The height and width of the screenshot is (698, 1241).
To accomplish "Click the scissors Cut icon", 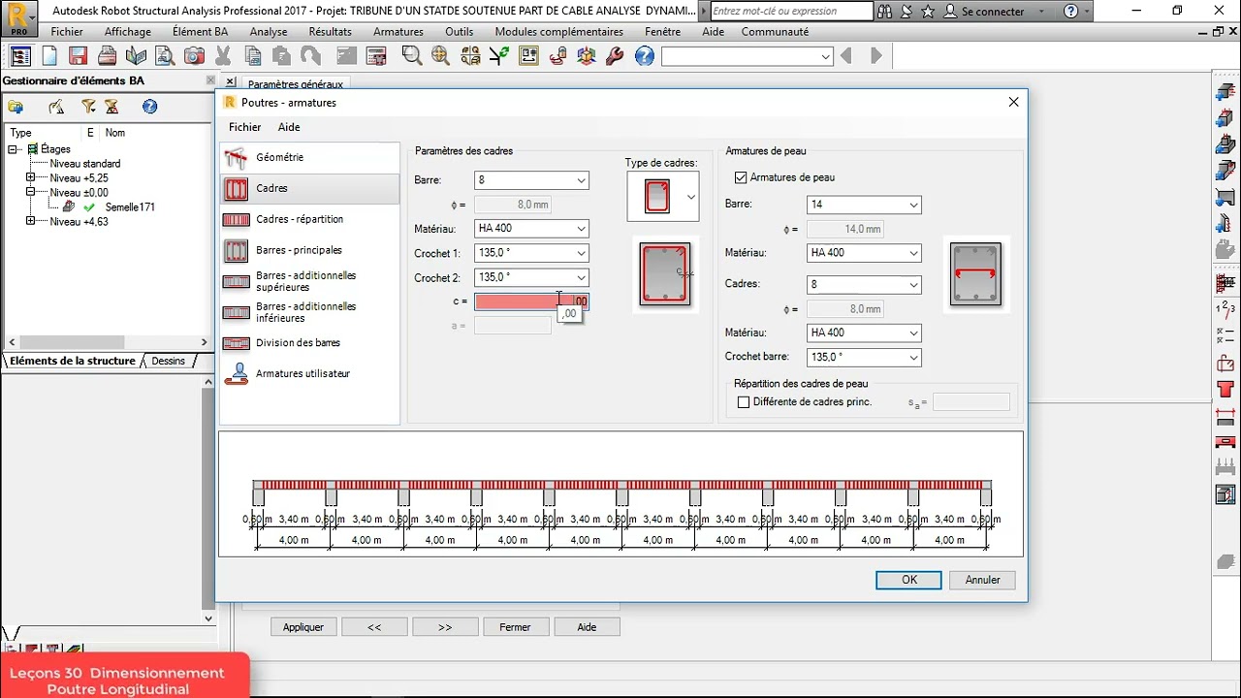I will point(223,56).
